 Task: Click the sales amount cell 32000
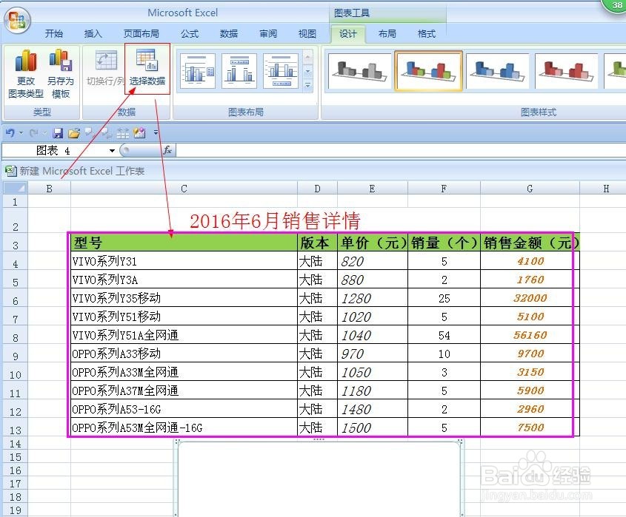[x=530, y=298]
